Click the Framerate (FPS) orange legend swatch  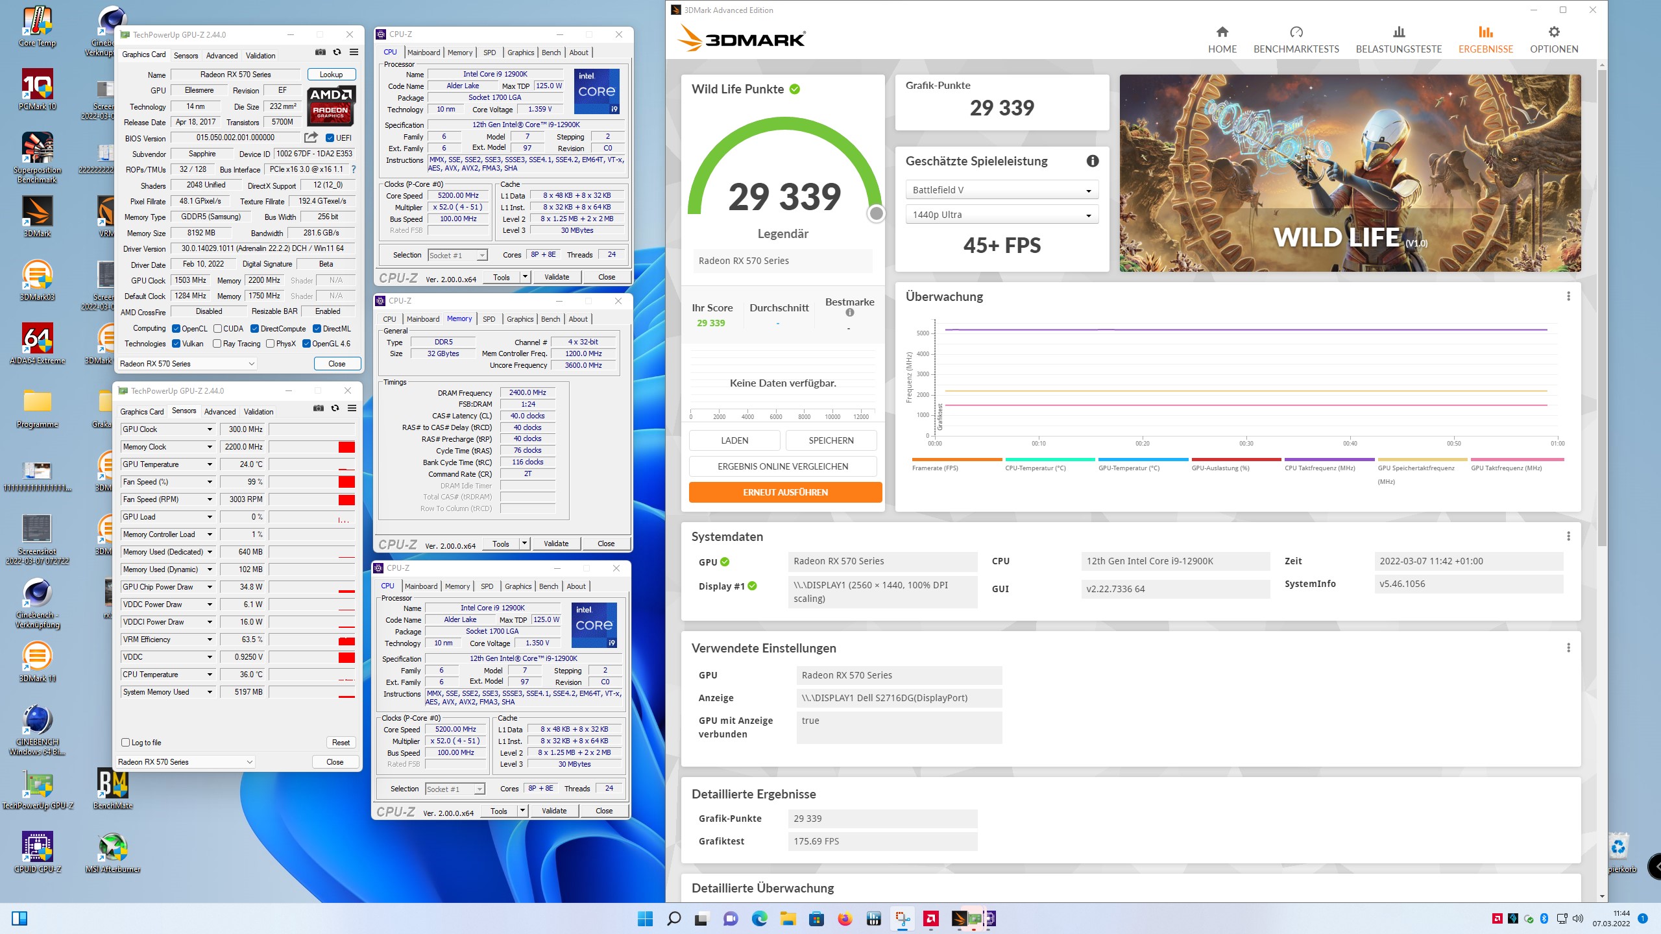click(956, 460)
